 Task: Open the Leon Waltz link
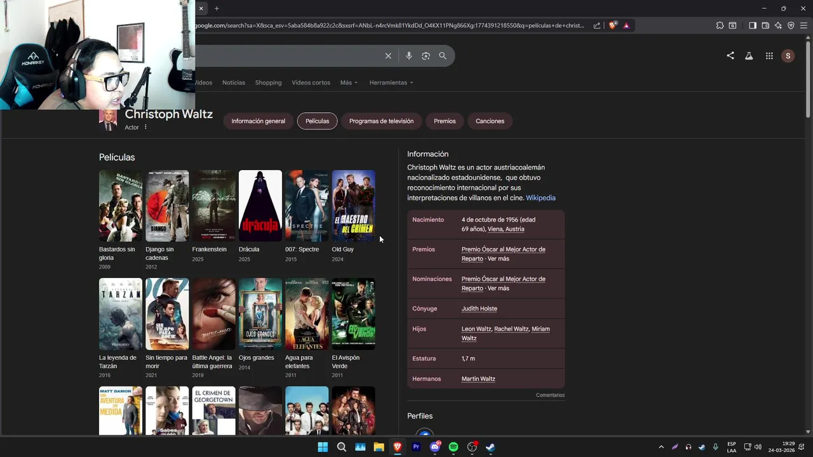476,329
